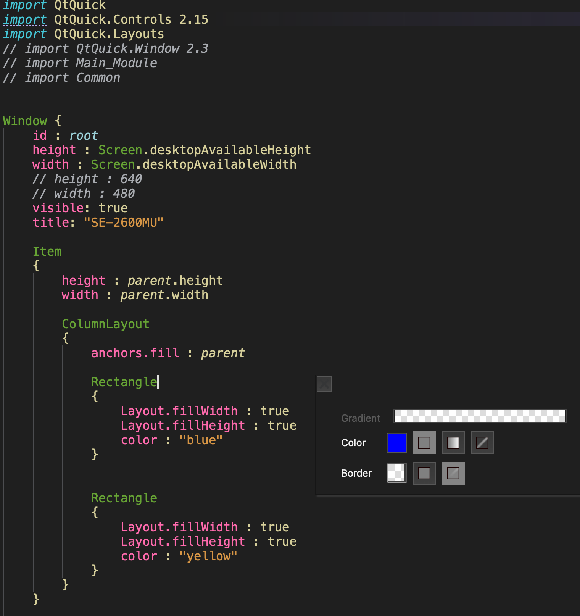Image resolution: width=580 pixels, height=616 pixels.
Task: Click the first 'Rectangle' with the text cursor
Action: tap(124, 382)
